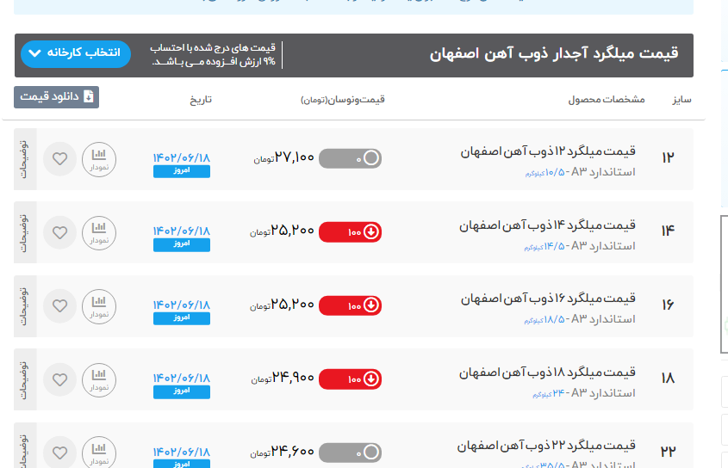728x468 pixels.
Task: Open chart icon for size 18 rebar
Action: (98, 379)
